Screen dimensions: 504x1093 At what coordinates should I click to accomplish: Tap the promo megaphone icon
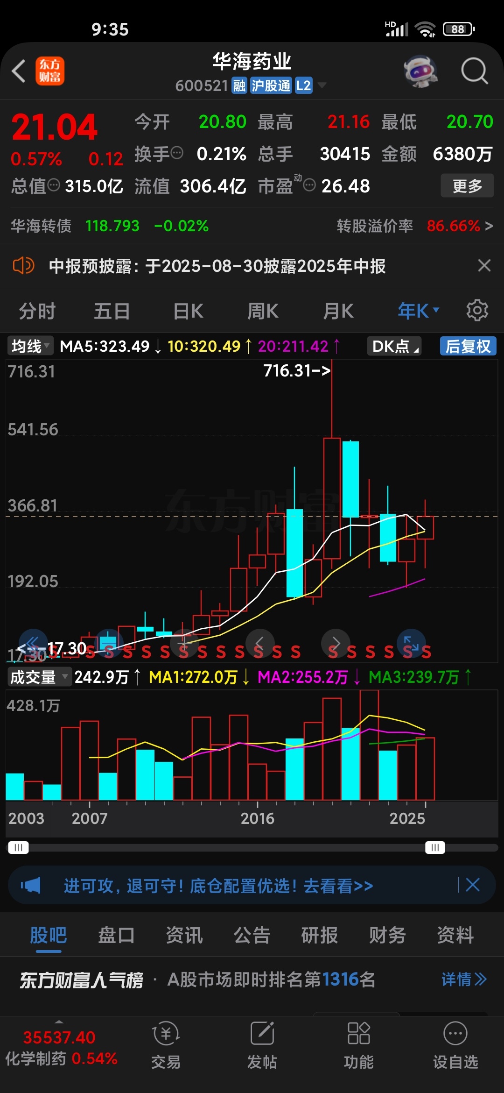[31, 885]
